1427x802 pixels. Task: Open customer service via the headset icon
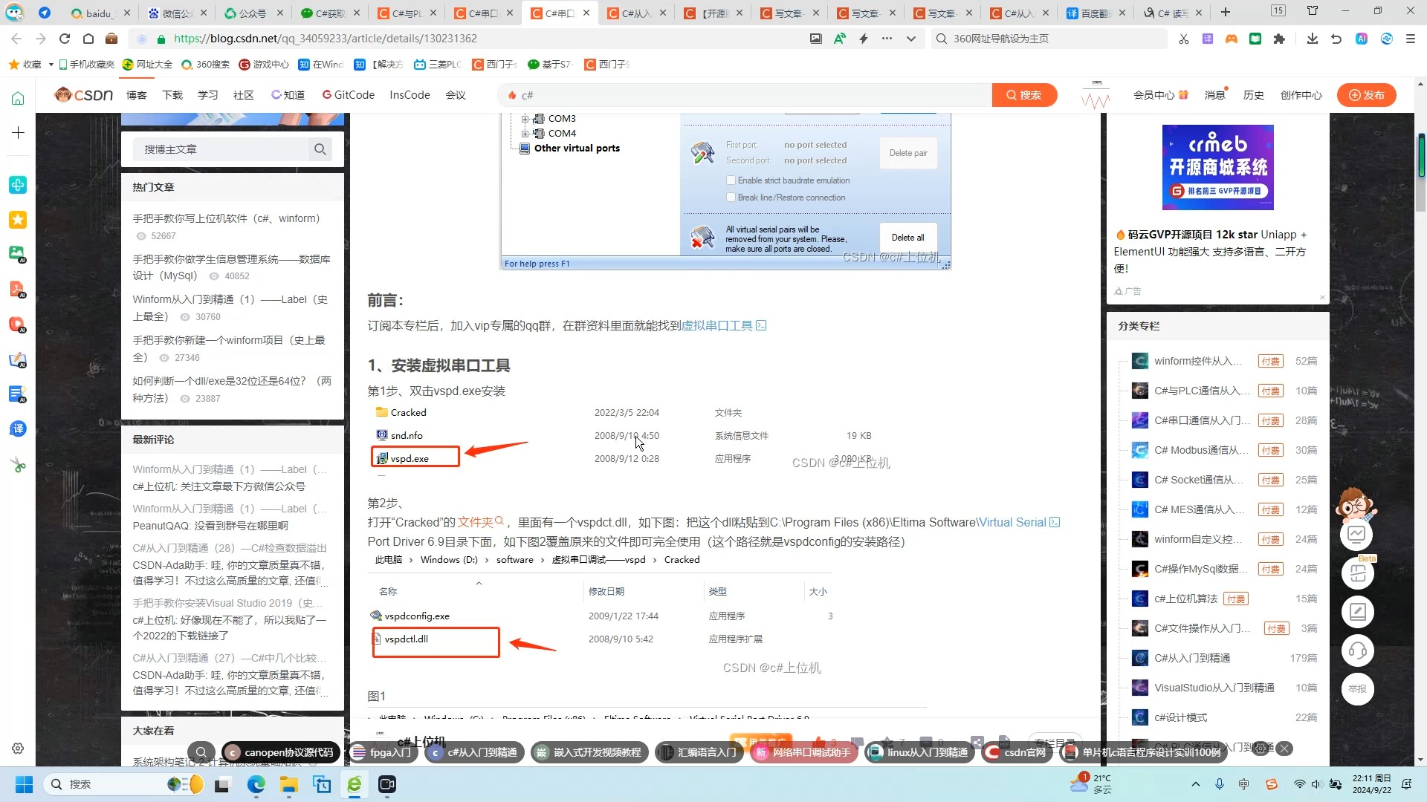(1358, 650)
